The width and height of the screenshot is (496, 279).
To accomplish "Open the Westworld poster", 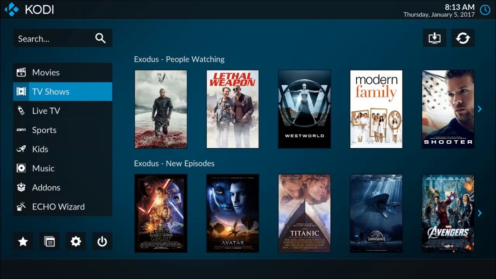I will click(x=304, y=109).
